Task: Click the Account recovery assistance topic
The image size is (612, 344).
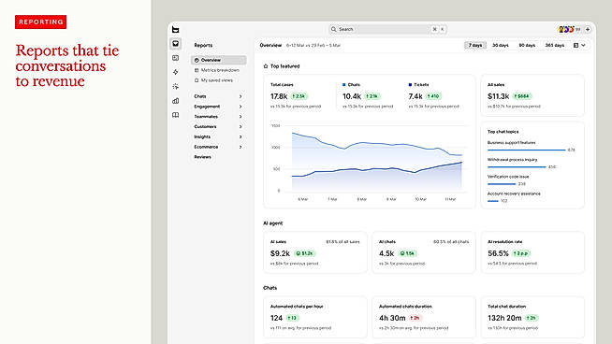Action: [514, 193]
